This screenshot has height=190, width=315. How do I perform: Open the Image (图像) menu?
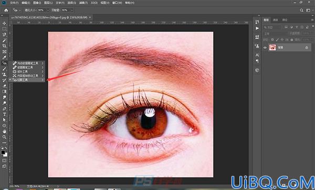tap(37, 3)
